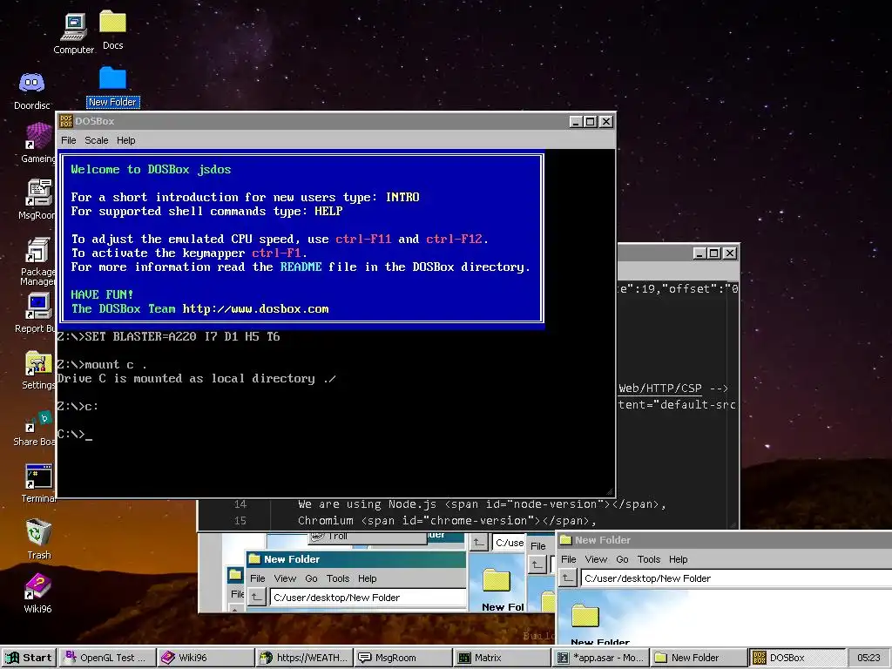Launch the Doordisc desktop icon
The image size is (892, 669).
[32, 91]
